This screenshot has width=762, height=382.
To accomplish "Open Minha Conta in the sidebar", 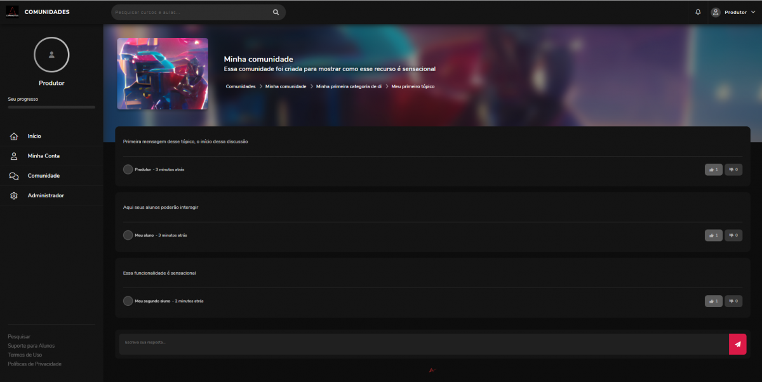I will 43,156.
